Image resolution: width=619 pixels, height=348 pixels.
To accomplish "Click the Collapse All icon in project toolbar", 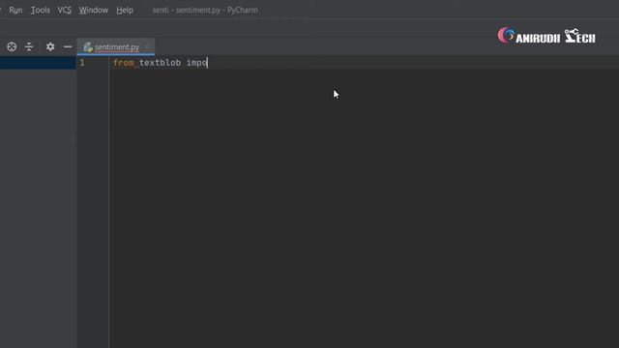I will coord(29,47).
